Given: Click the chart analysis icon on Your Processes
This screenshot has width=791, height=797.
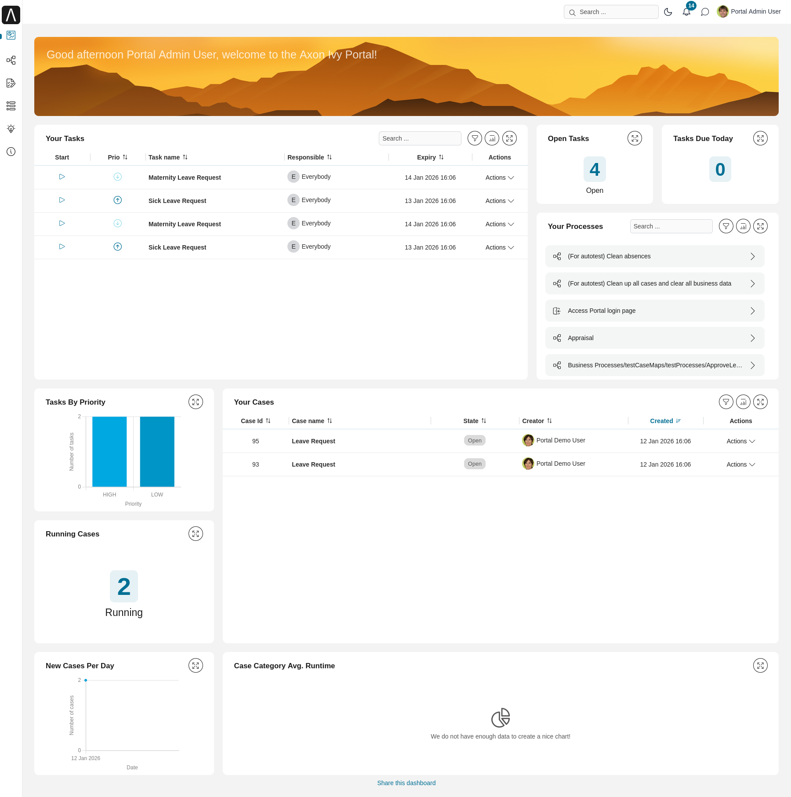Looking at the screenshot, I should [743, 226].
